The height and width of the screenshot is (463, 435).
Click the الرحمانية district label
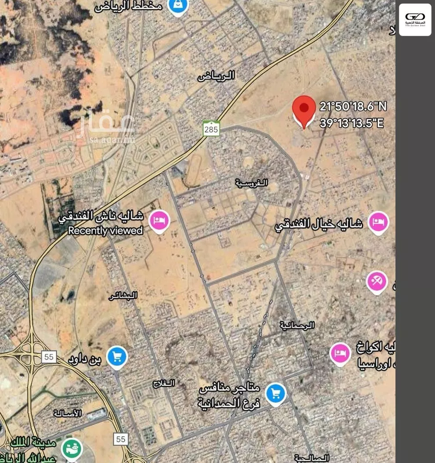click(297, 326)
